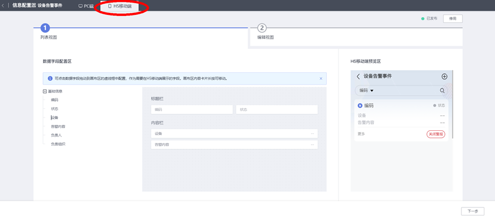Image resolution: width=495 pixels, height=218 pixels.
Task: Click the 下一步 button
Action: click(x=473, y=212)
